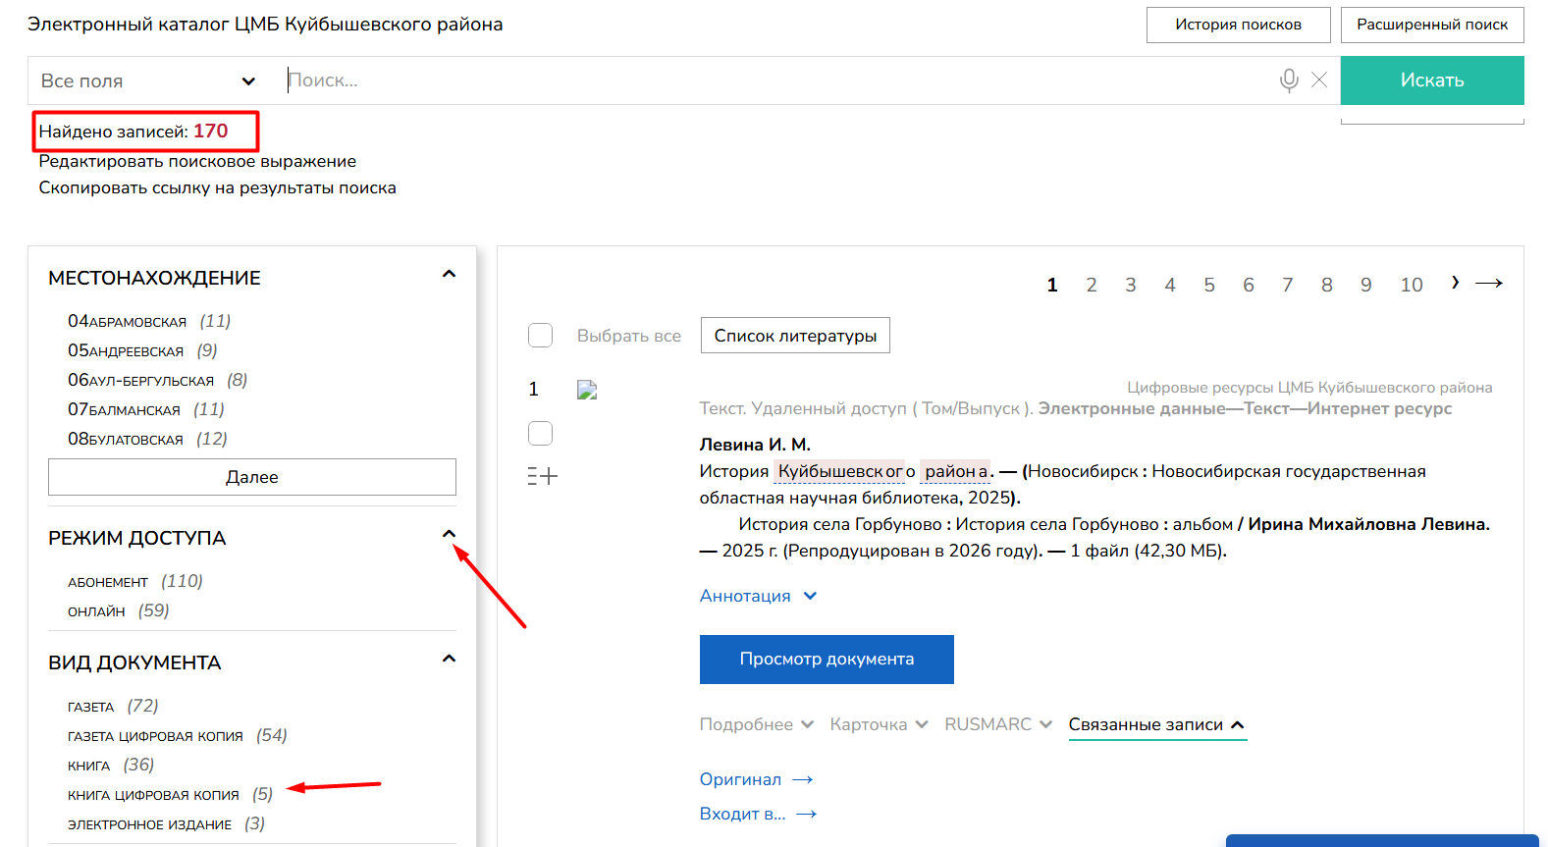Jump to last page using the long arrow
Screen dimensions: 1548x847
pyautogui.click(x=1489, y=284)
